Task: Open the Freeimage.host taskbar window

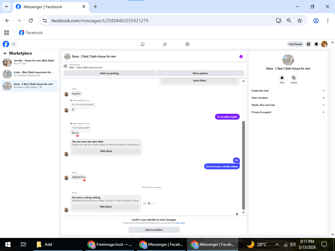Action: pyautogui.click(x=110, y=244)
